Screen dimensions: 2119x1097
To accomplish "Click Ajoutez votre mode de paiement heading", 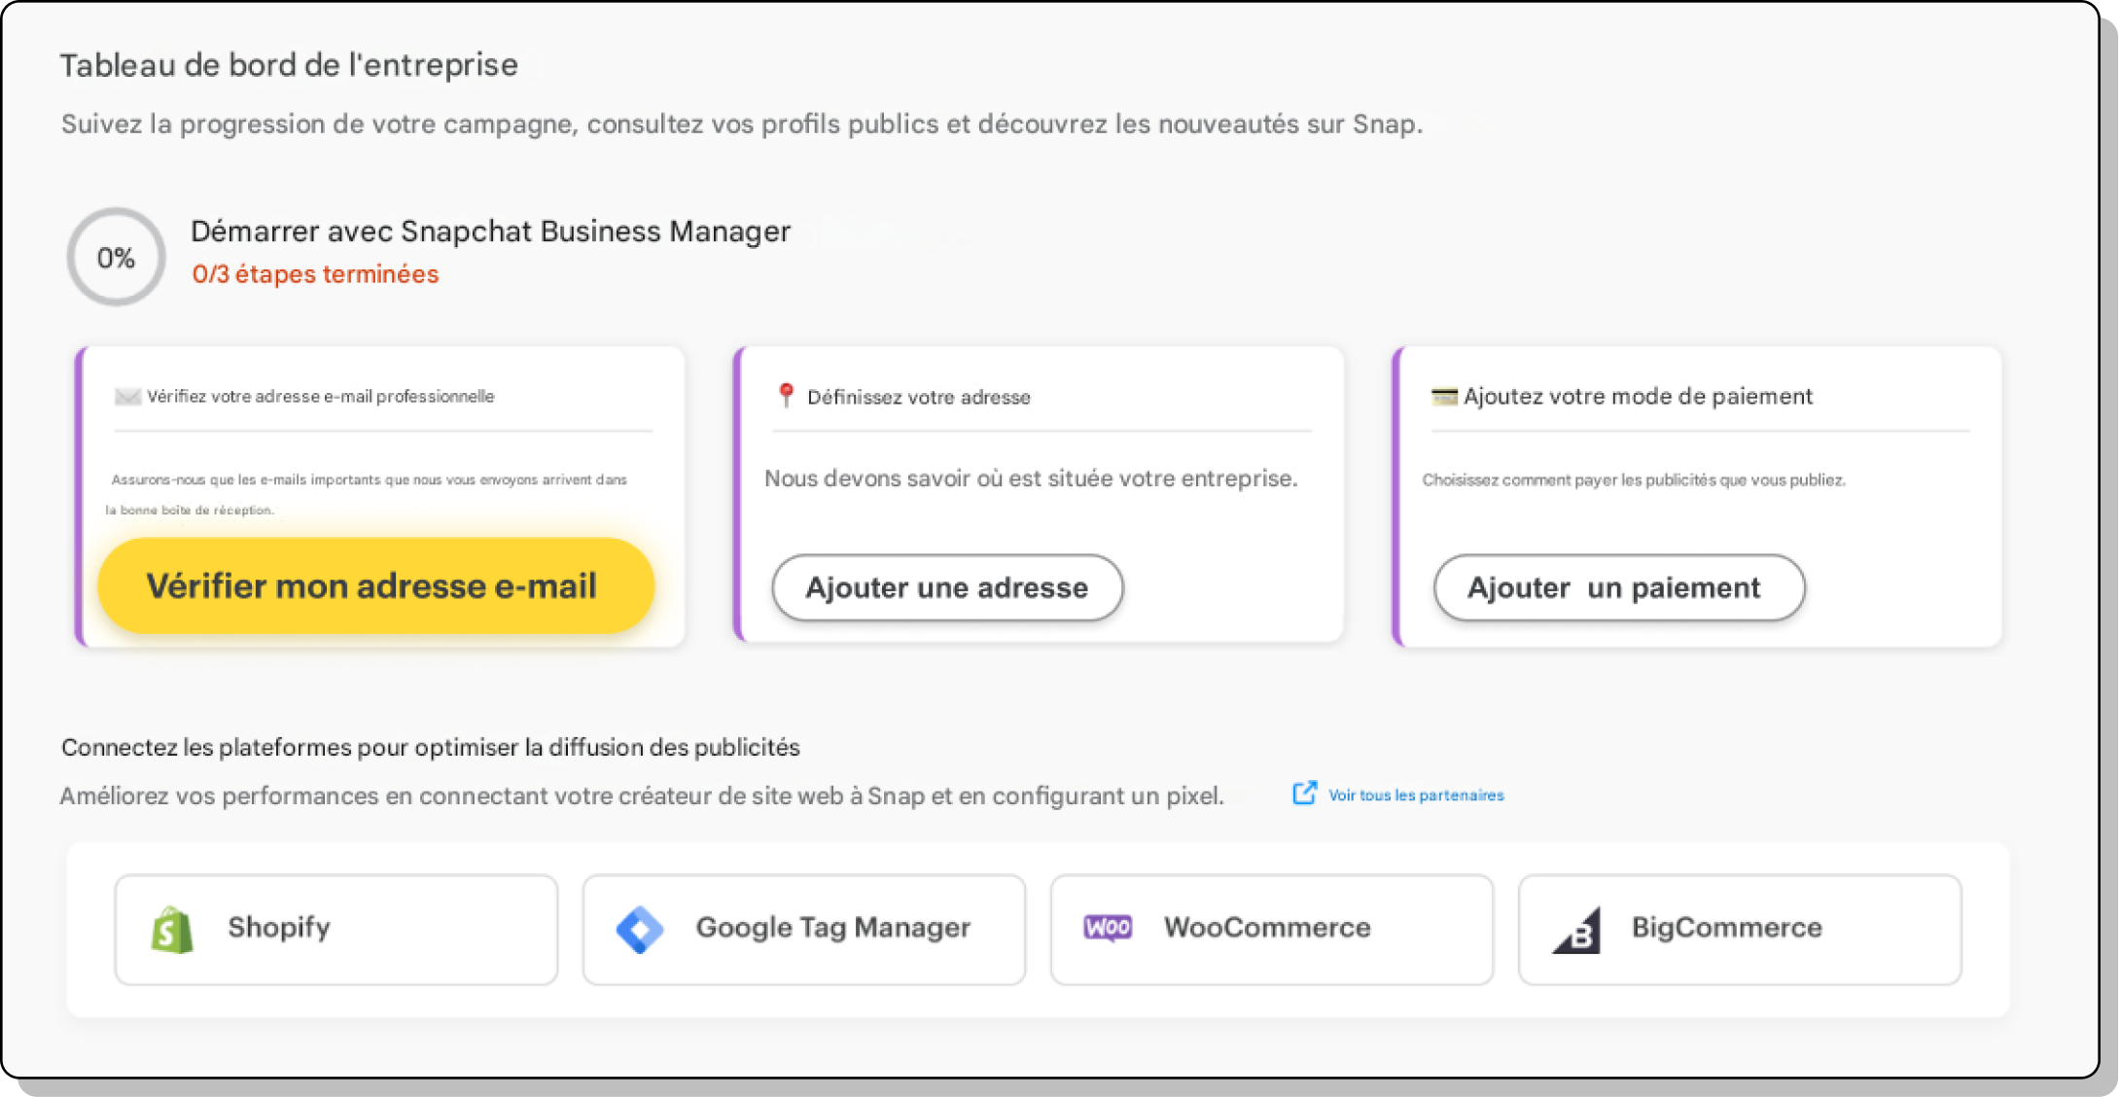I will (x=1638, y=396).
